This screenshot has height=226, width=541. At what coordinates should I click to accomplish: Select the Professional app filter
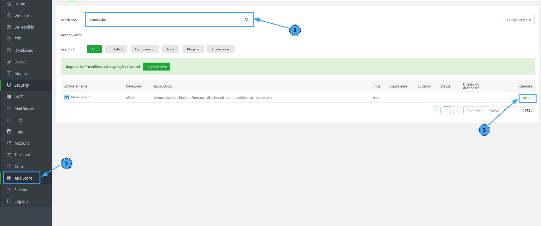click(221, 49)
